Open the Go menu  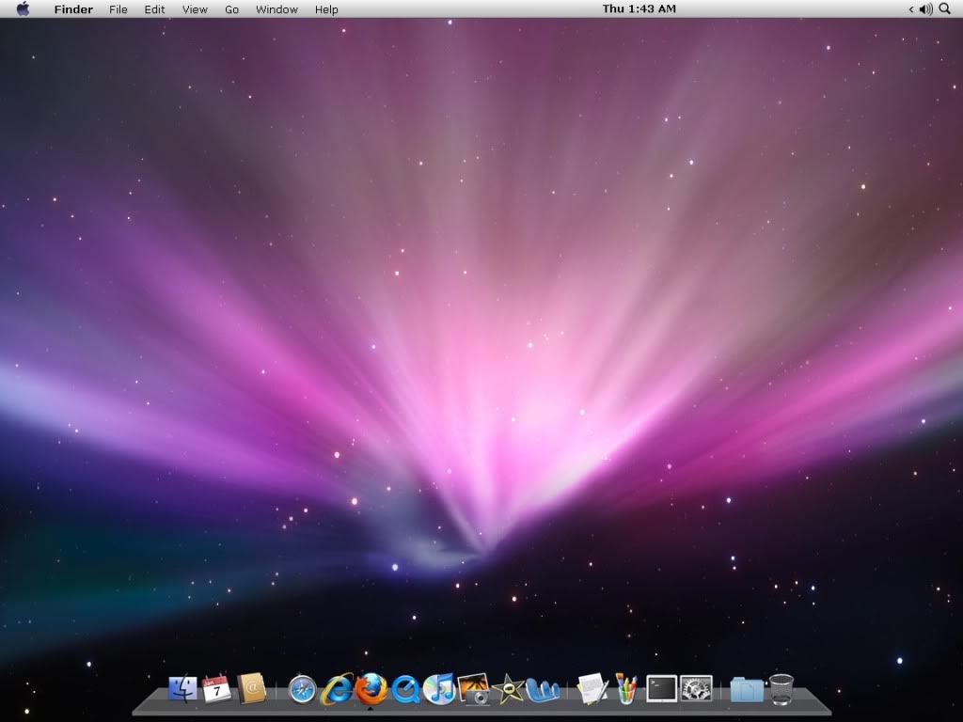click(x=231, y=9)
